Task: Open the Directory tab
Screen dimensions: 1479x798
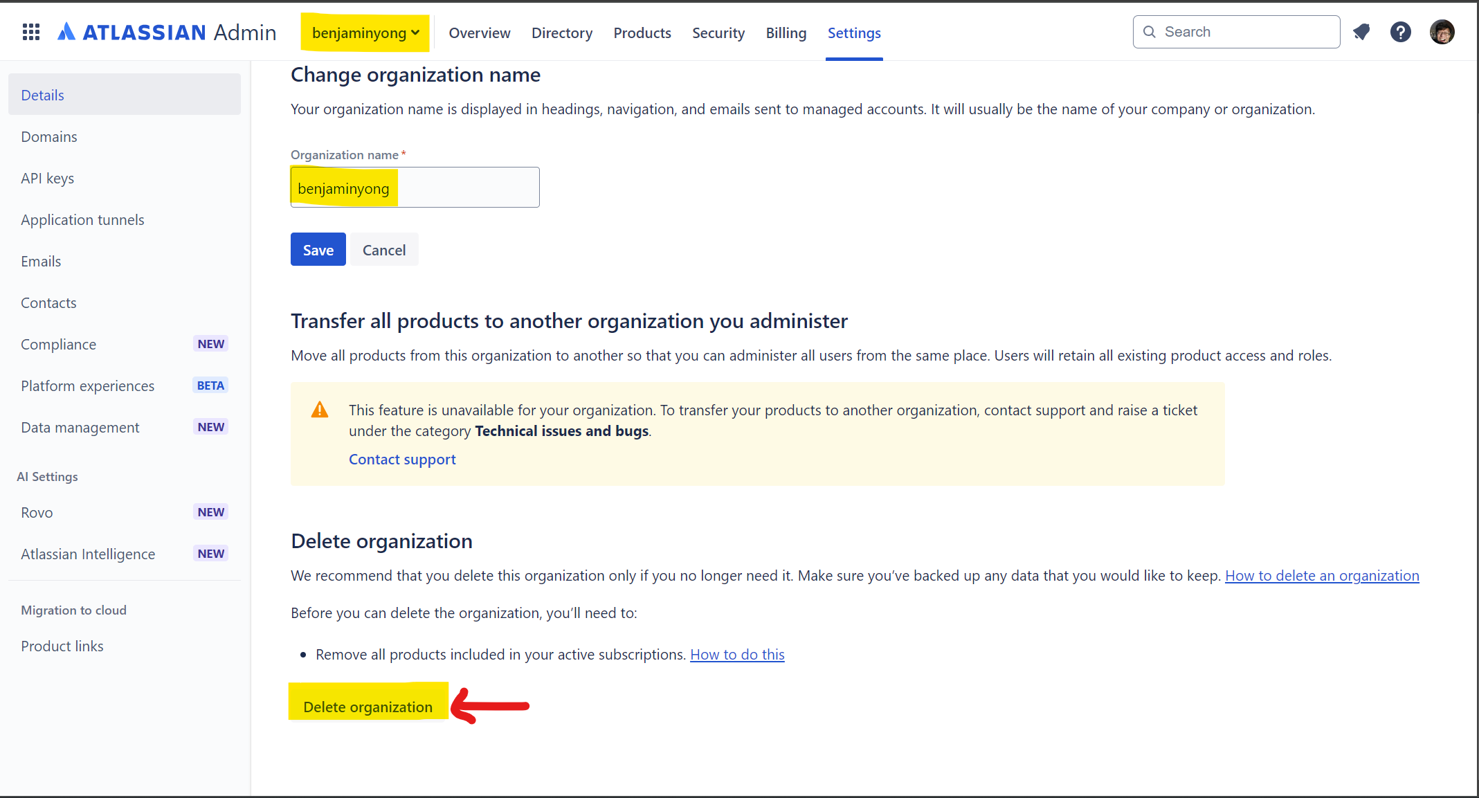Action: [562, 33]
